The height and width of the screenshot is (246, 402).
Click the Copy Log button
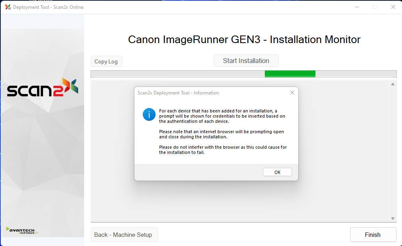click(106, 61)
